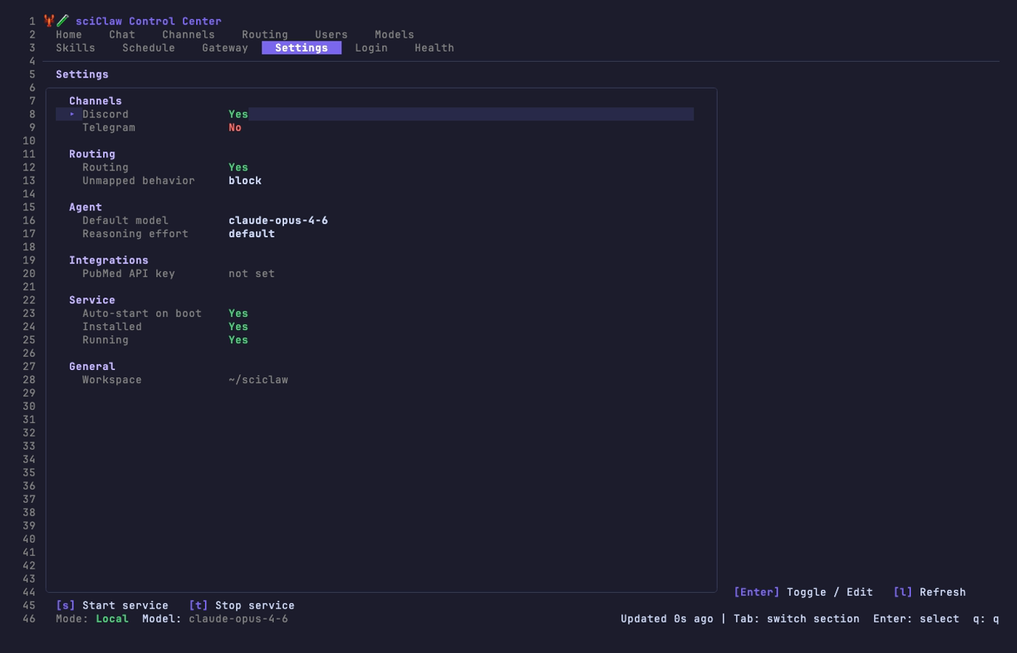Switch to the Gateway tab
Image resolution: width=1017 pixels, height=653 pixels.
tap(225, 47)
